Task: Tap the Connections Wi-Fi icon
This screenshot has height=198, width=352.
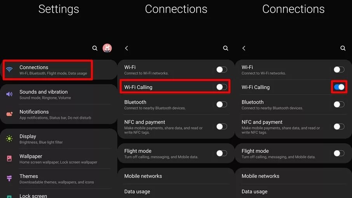Action: 9,70
